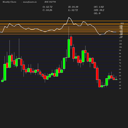This screenshot has height=128, width=128.
Task: Click the 94 price axis label
Action: [120, 54]
